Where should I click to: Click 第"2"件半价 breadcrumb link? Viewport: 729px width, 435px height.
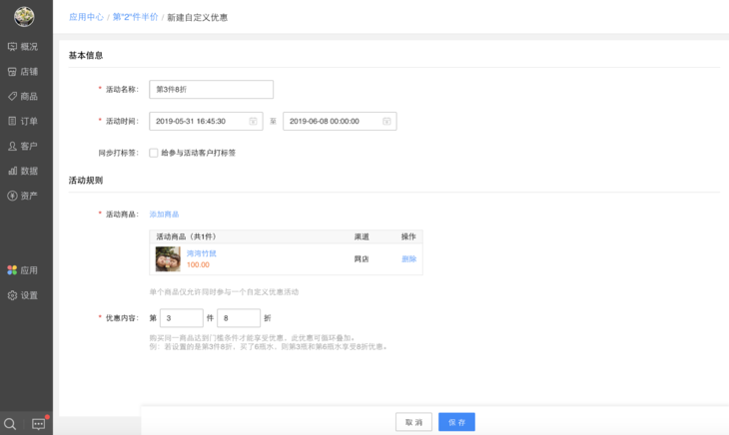[135, 17]
